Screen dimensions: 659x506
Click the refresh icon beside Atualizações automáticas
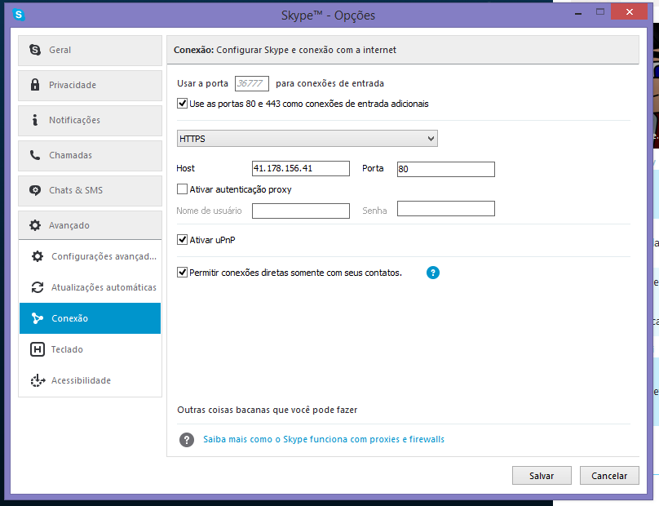[x=38, y=287]
